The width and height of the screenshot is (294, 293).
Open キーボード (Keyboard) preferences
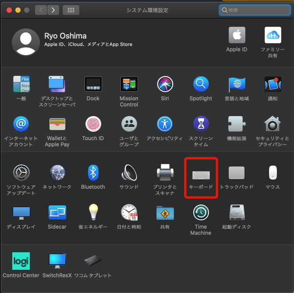point(201,175)
